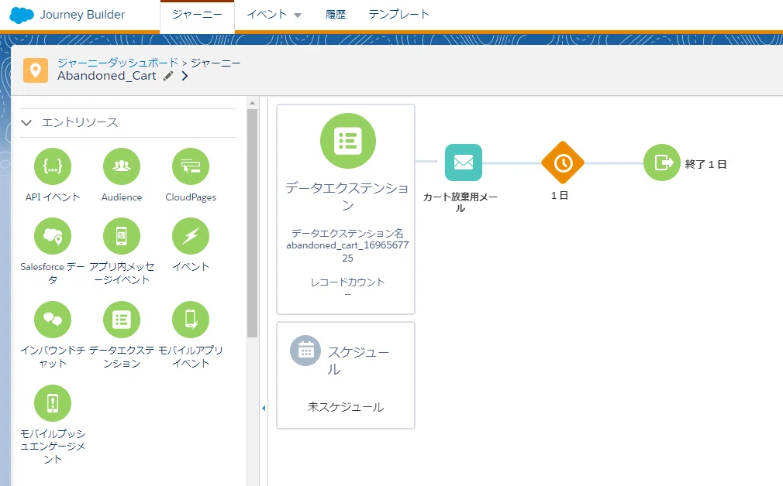
Task: Select the Salesforce データ entry source icon
Action: pyautogui.click(x=53, y=236)
